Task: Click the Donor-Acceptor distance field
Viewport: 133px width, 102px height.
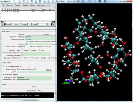Action: 36,53
